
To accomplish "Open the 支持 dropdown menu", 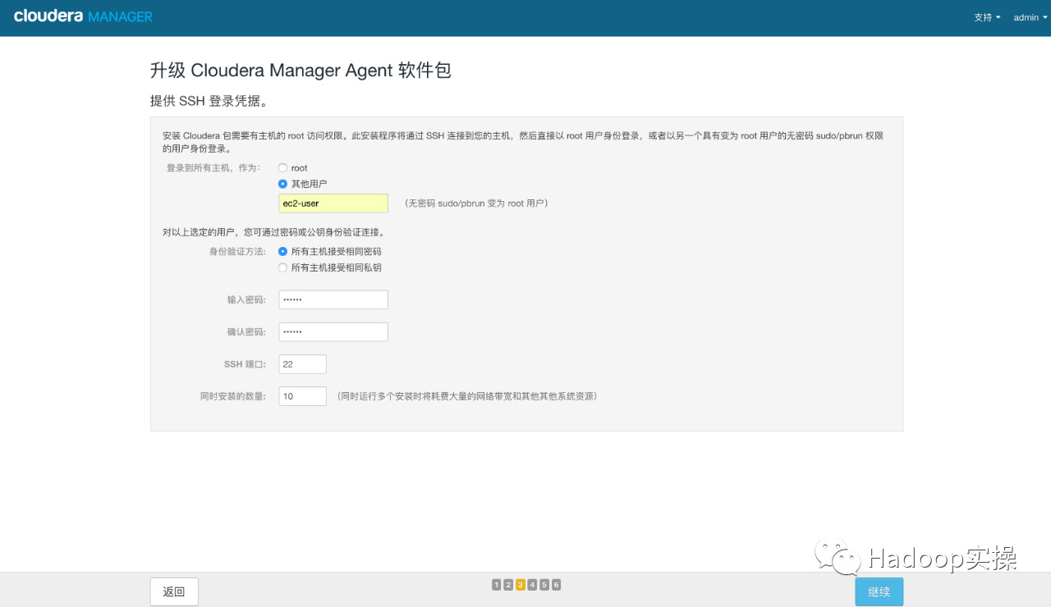I will point(987,17).
